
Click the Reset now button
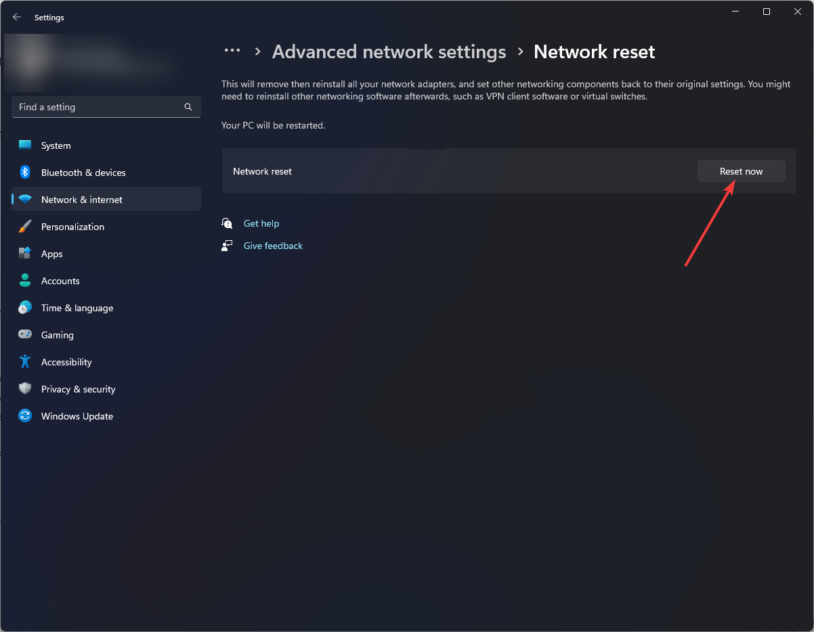click(741, 171)
